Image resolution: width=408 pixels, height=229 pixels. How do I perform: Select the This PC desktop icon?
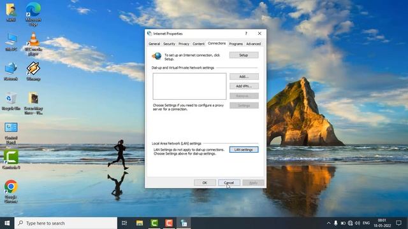(x=11, y=42)
